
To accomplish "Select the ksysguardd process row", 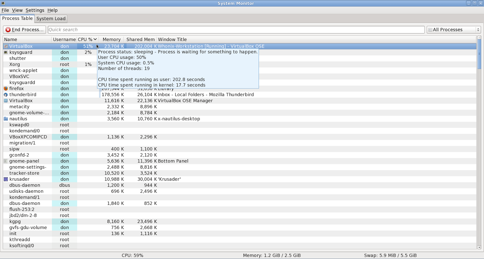I will pyautogui.click(x=240, y=82).
